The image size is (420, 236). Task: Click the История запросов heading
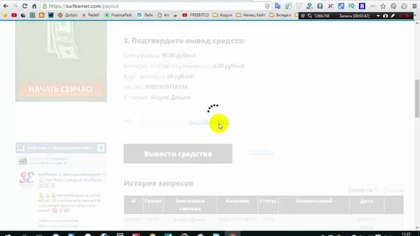(x=158, y=184)
